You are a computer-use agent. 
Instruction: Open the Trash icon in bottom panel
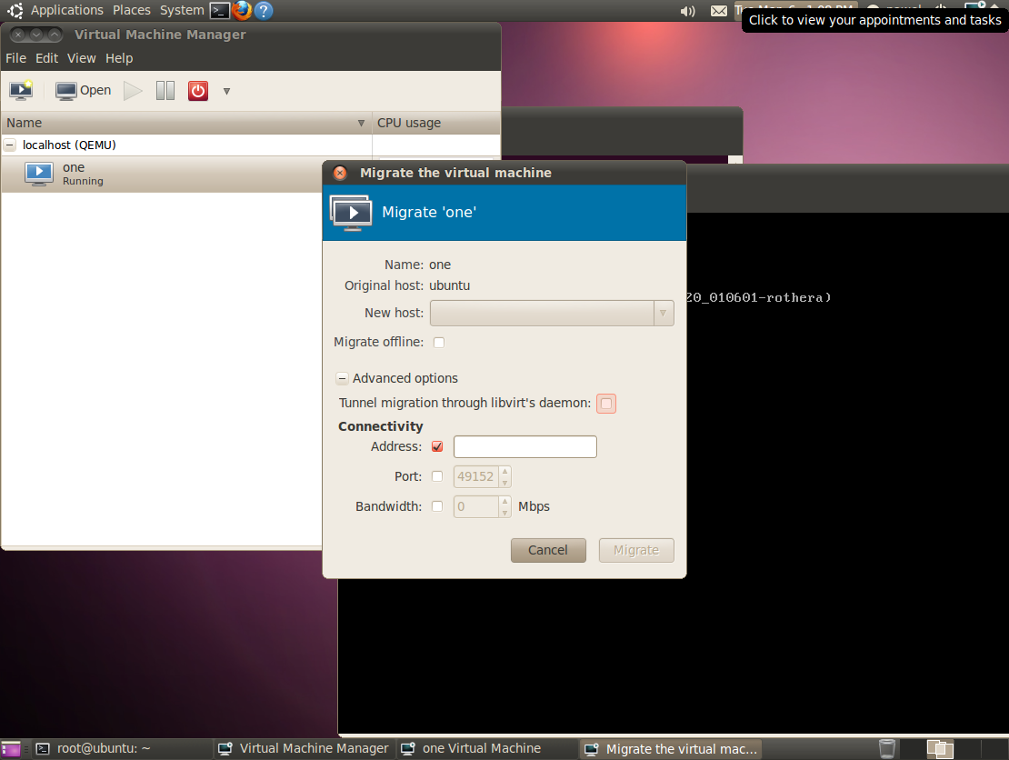[x=886, y=749]
